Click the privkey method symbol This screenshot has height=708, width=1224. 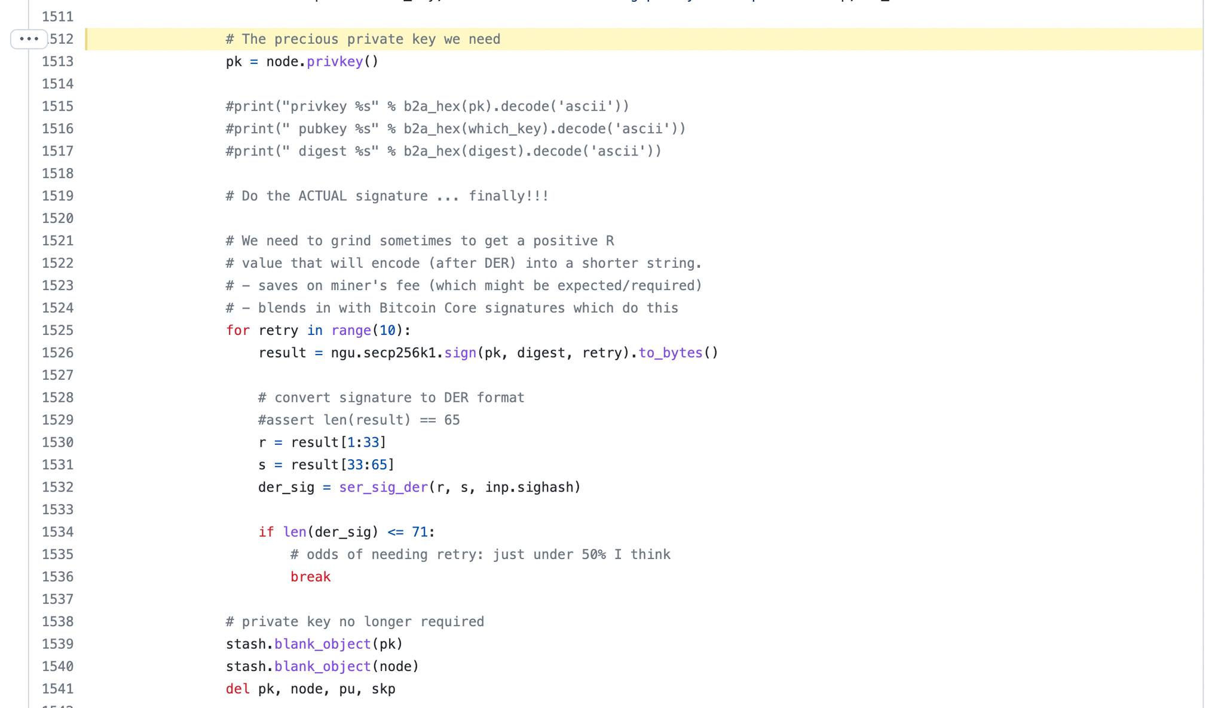pos(334,62)
